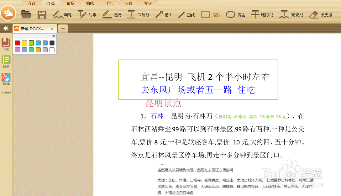Click the blue text 去东风广场或者五一路 住吃
Image resolution: width=341 pixels, height=196 pixels.
coord(198,90)
